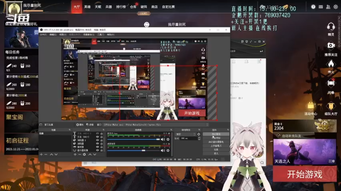Open the game friends icon in top bar
This screenshot has width=341, height=191.
(328, 7)
